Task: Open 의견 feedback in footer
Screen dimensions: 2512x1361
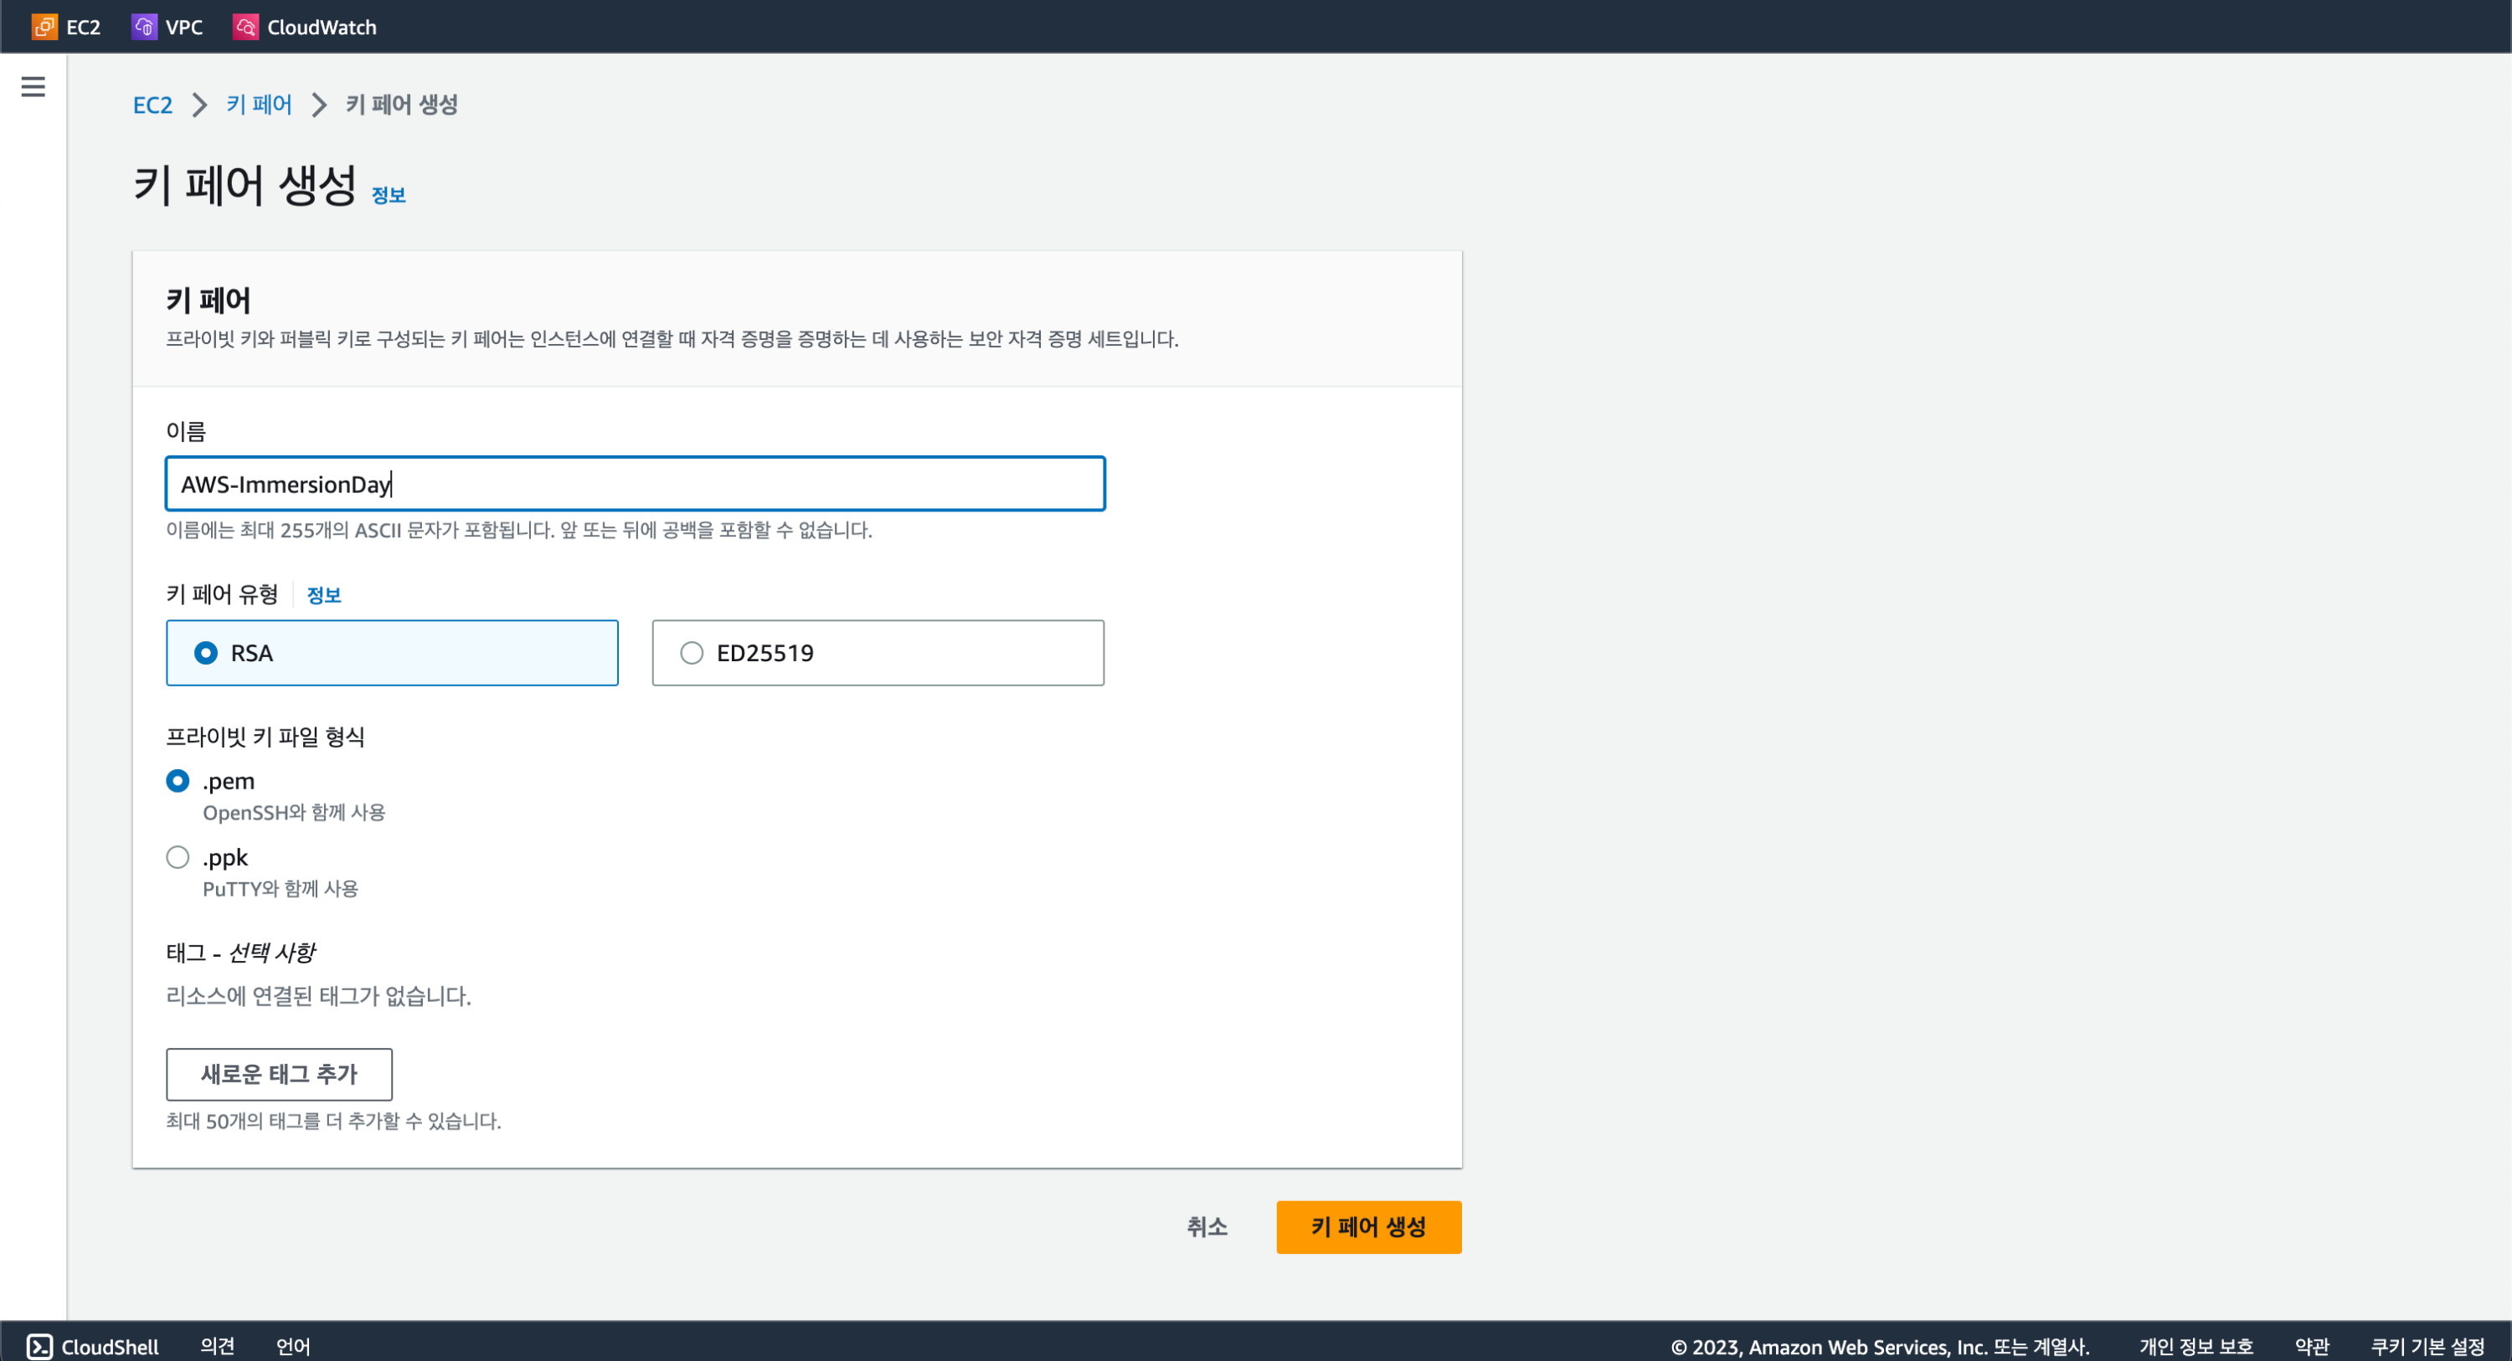Action: (217, 1347)
